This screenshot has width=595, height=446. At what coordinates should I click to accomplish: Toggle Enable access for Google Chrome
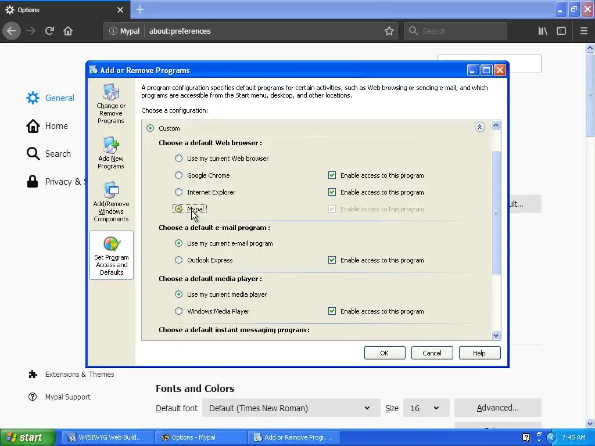(332, 175)
